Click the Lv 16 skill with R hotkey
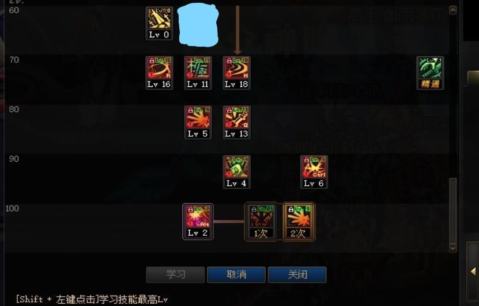Screen dimensions: 479x306 [x=159, y=73]
